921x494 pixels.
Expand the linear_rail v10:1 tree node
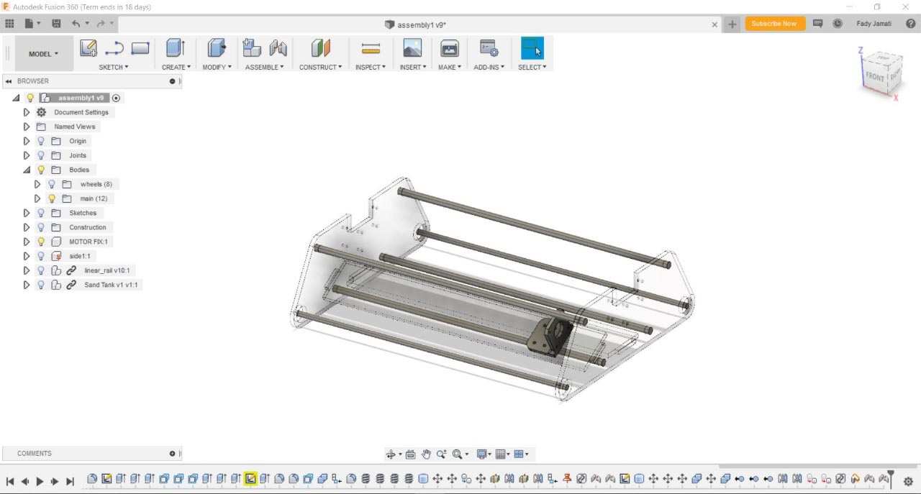(27, 270)
